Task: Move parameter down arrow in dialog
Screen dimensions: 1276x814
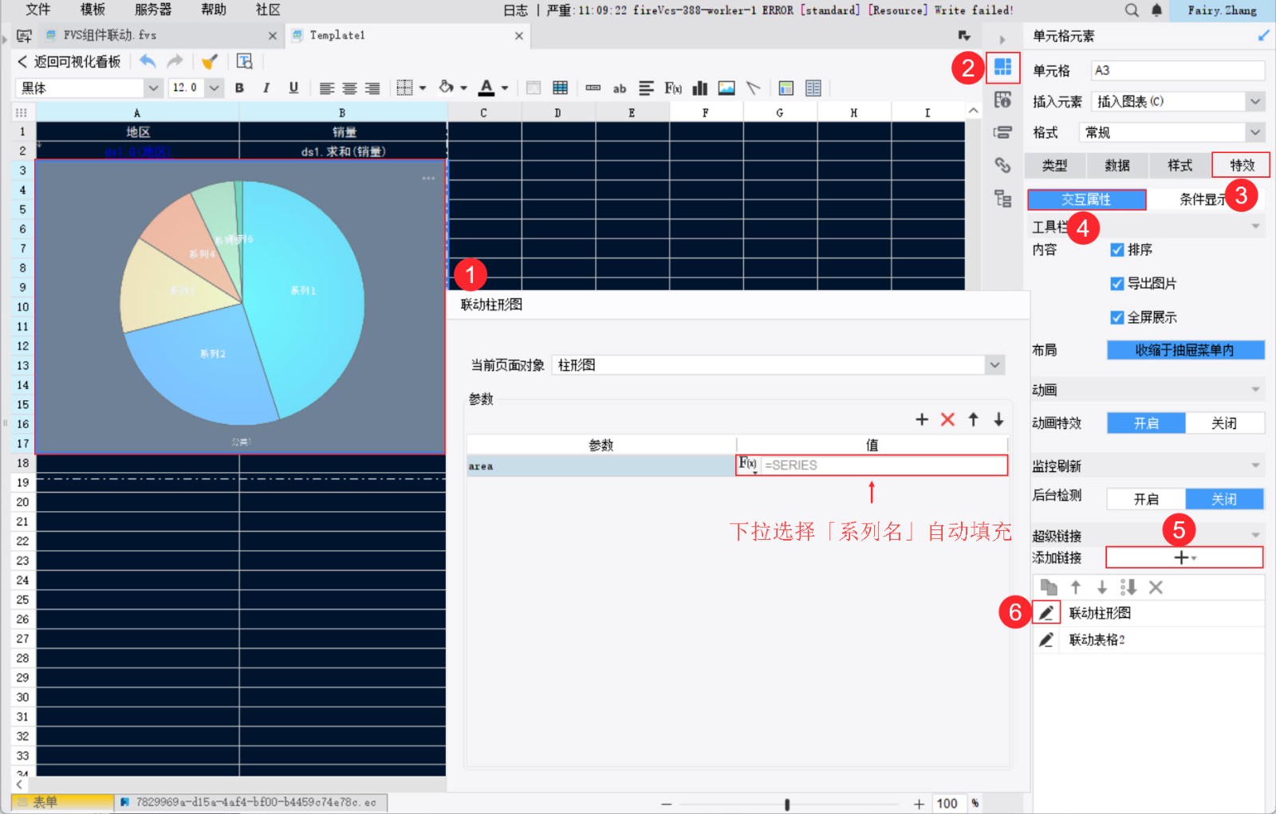Action: [x=998, y=419]
